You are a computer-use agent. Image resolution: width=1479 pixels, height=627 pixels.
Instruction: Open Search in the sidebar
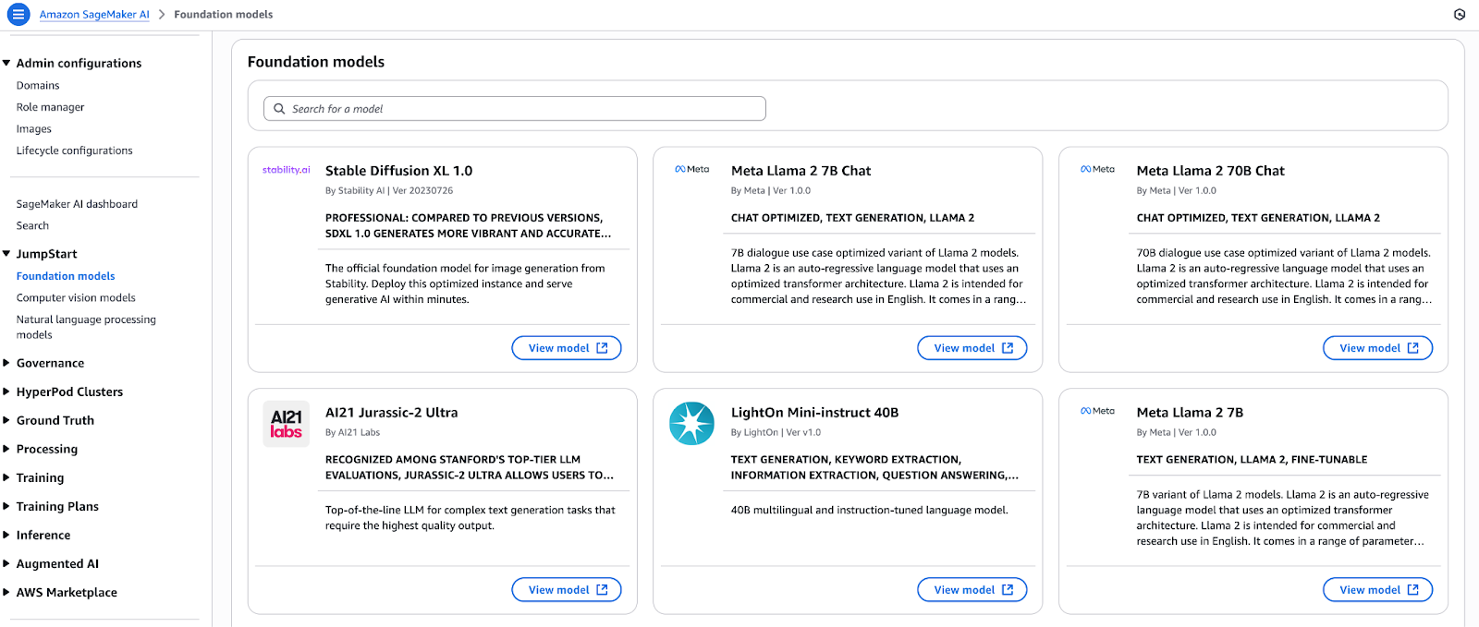(x=32, y=226)
